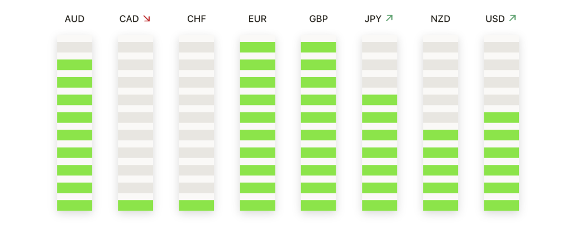This screenshot has width=572, height=228.
Task: Click the highest green segment in USD meter
Action: click(501, 117)
